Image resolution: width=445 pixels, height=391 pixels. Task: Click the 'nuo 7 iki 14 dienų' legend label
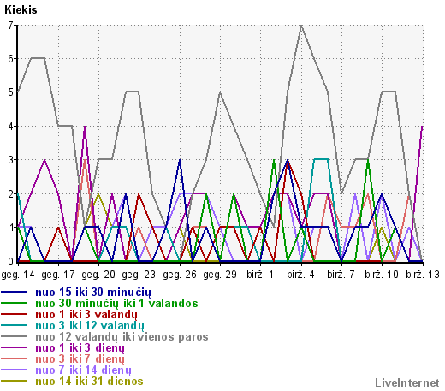pos(83,370)
